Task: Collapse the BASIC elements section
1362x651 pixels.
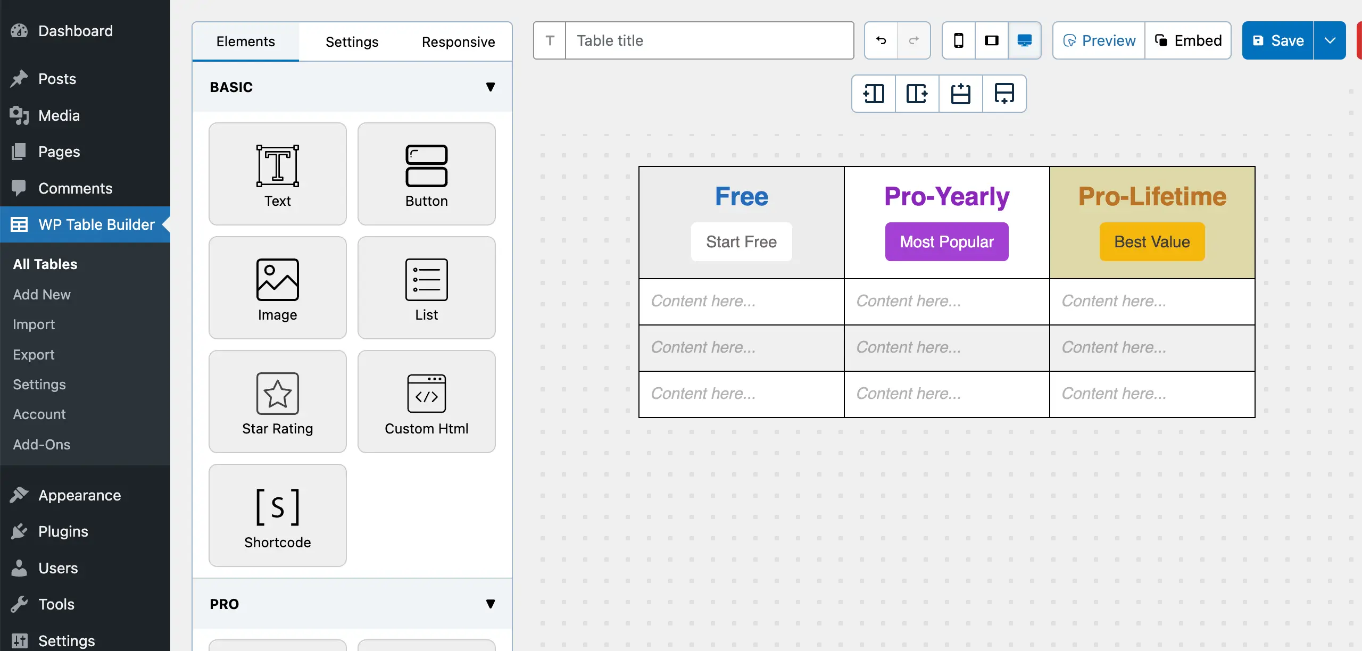Action: click(x=490, y=87)
